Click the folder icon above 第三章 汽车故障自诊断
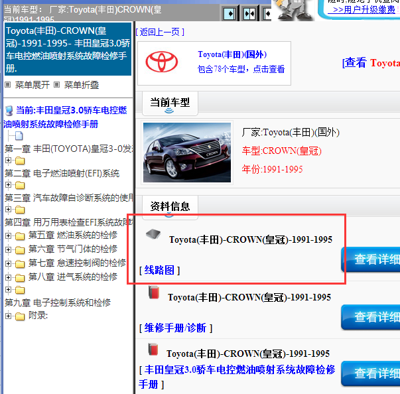Viewport: 400px width, 394px height. coord(20,185)
